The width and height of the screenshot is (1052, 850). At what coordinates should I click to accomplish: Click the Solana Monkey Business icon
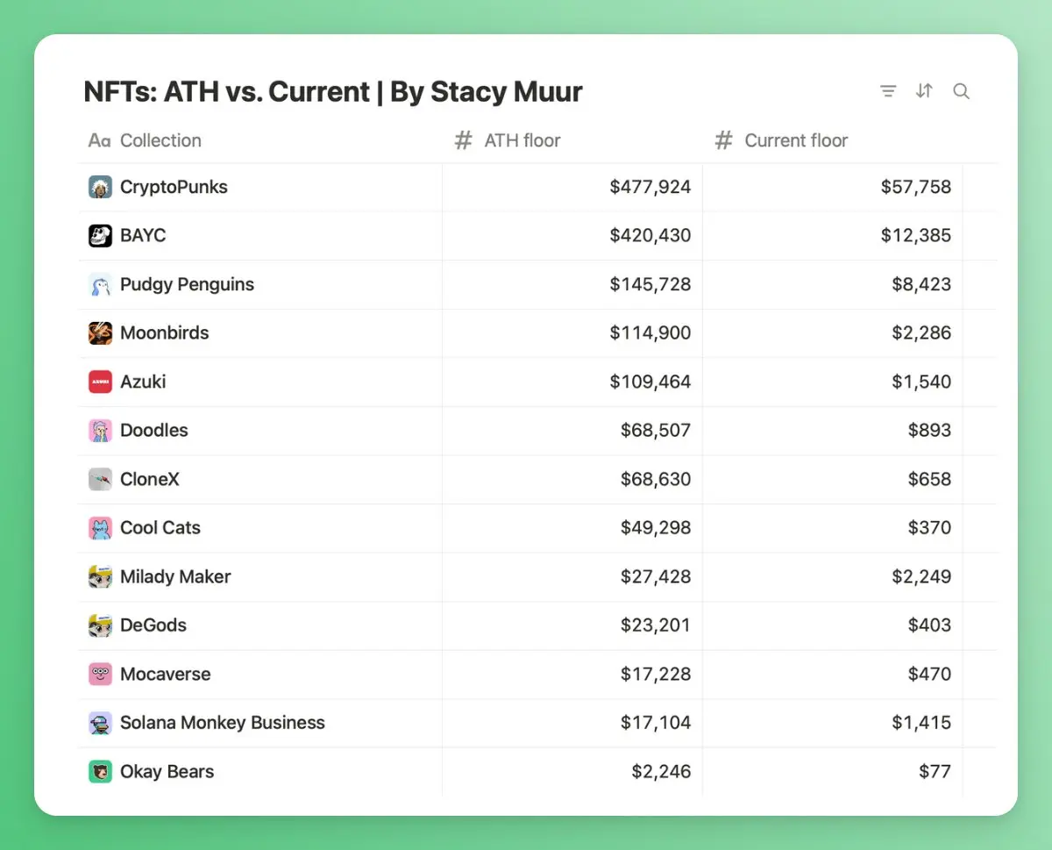[x=100, y=723]
